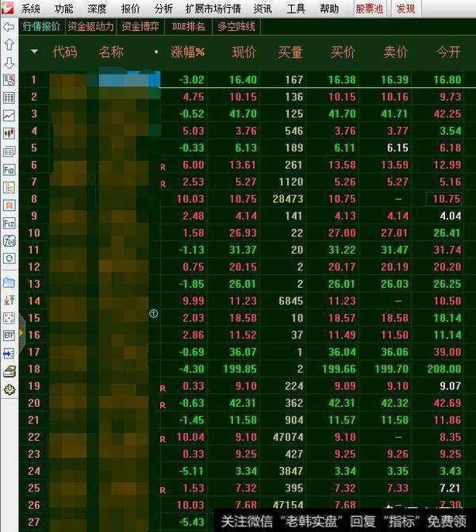Open the 工具 menu
Image resolution: width=476 pixels, height=532 pixels.
pos(296,9)
